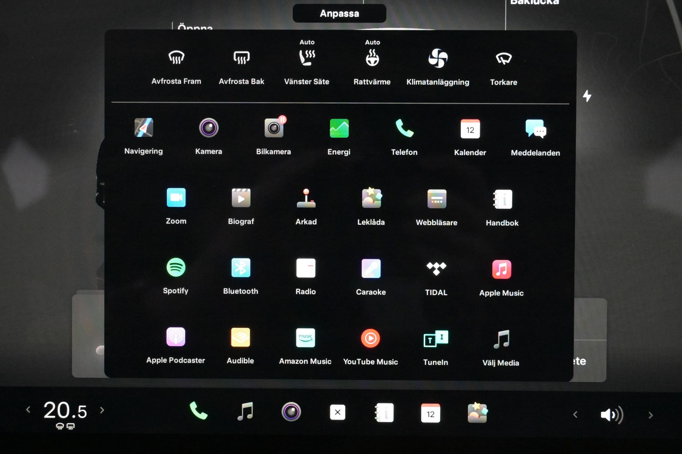This screenshot has width=682, height=454.
Task: Tap the 20.5 temperature display
Action: click(65, 410)
